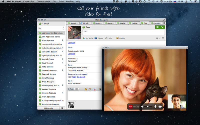
Task: Click Call back under Outgoing call 00:14
Action: (71, 54)
